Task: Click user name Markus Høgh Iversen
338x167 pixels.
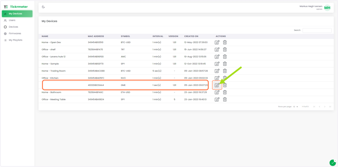Action: coord(311,6)
